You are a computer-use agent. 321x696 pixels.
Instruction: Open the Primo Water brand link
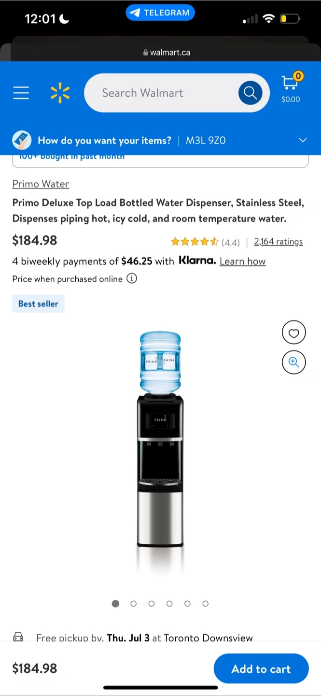pos(41,184)
